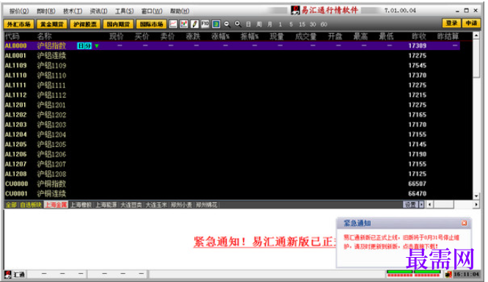Sort by the 现价 column header

[117, 36]
